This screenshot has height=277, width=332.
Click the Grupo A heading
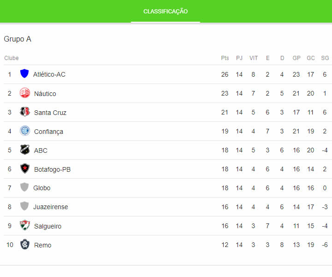click(18, 39)
